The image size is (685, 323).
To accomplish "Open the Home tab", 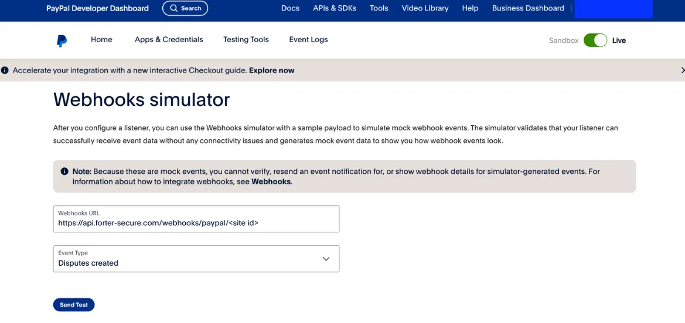I will [x=101, y=40].
